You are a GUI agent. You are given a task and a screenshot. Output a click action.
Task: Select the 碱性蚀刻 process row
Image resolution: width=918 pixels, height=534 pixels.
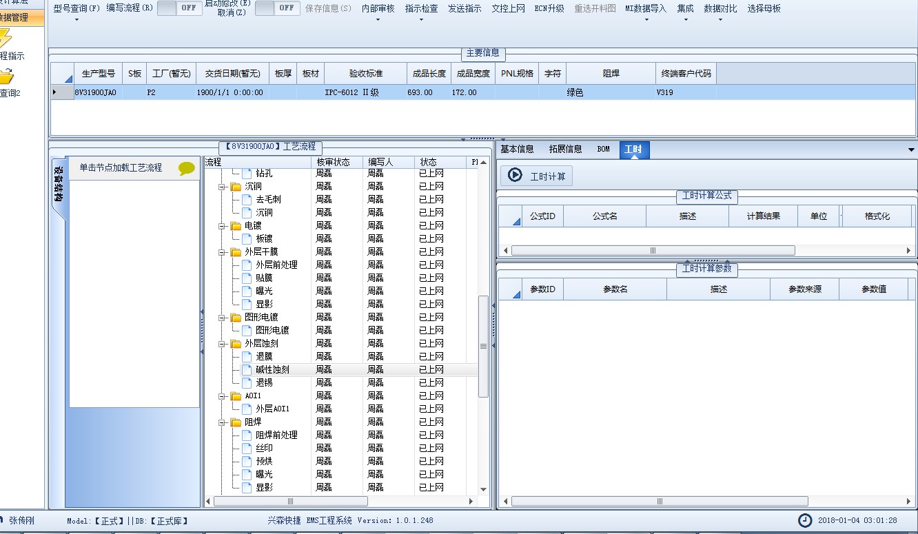341,370
